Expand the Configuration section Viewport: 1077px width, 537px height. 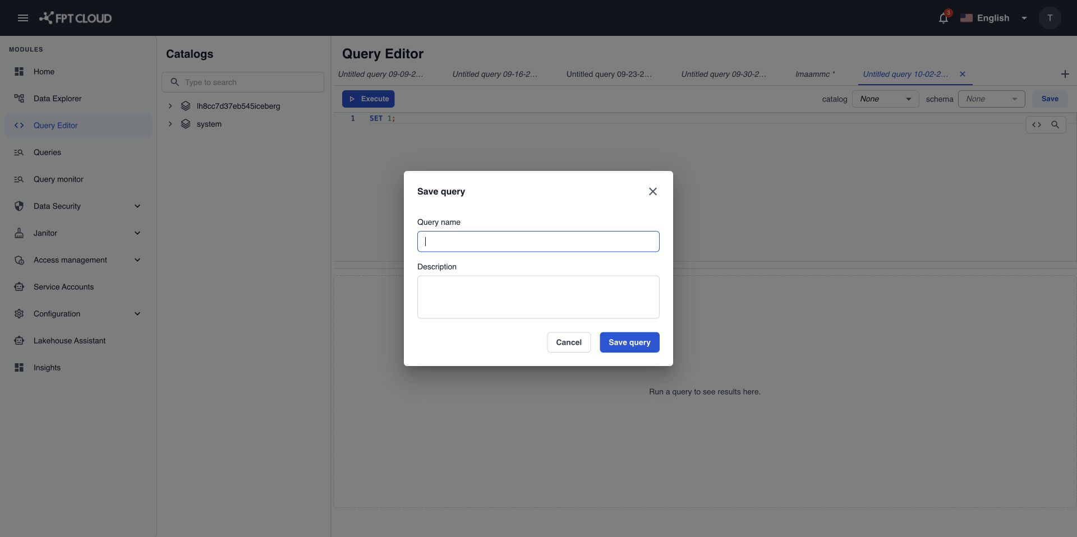137,314
